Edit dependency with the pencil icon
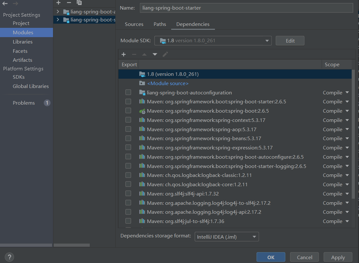The height and width of the screenshot is (263, 359). pyautogui.click(x=165, y=54)
